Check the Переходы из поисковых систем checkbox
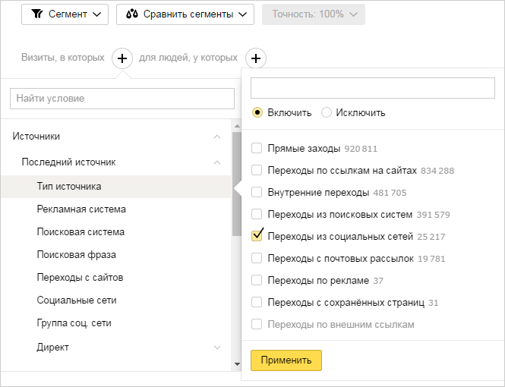The width and height of the screenshot is (505, 387). pyautogui.click(x=257, y=215)
